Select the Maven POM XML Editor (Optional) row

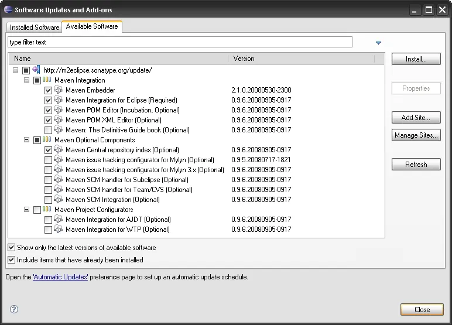tap(114, 119)
